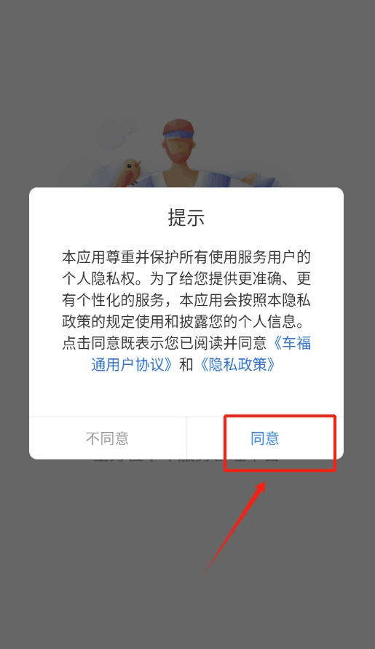Click the red arrow annotation
Image resolution: width=375 pixels, height=649 pixels.
tap(235, 527)
